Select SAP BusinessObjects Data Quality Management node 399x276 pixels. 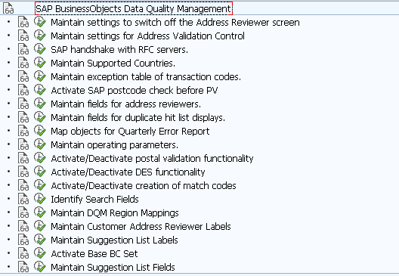point(134,8)
